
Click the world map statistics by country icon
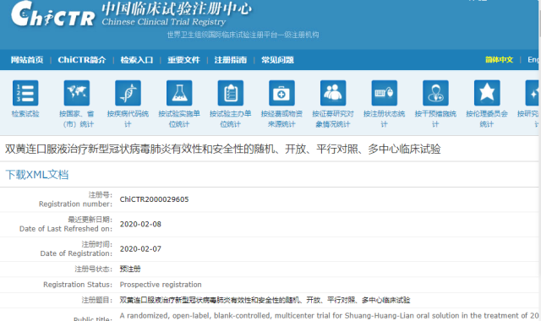click(x=77, y=93)
